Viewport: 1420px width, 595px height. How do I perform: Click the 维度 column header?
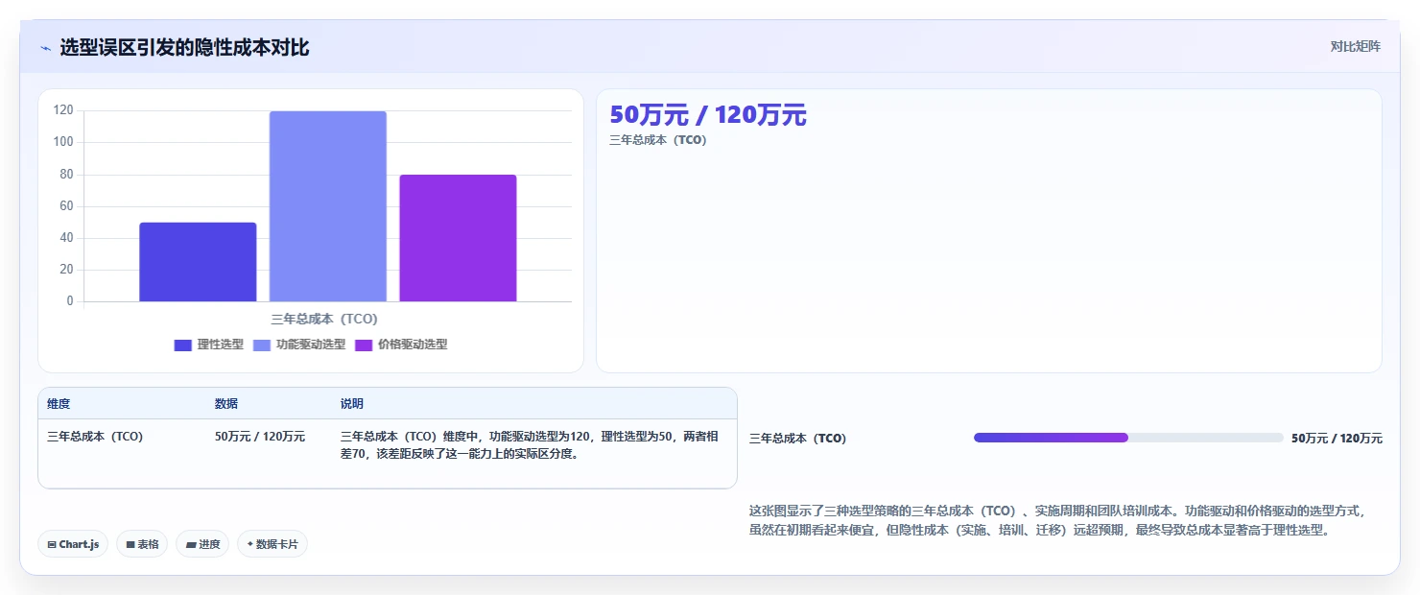[59, 404]
